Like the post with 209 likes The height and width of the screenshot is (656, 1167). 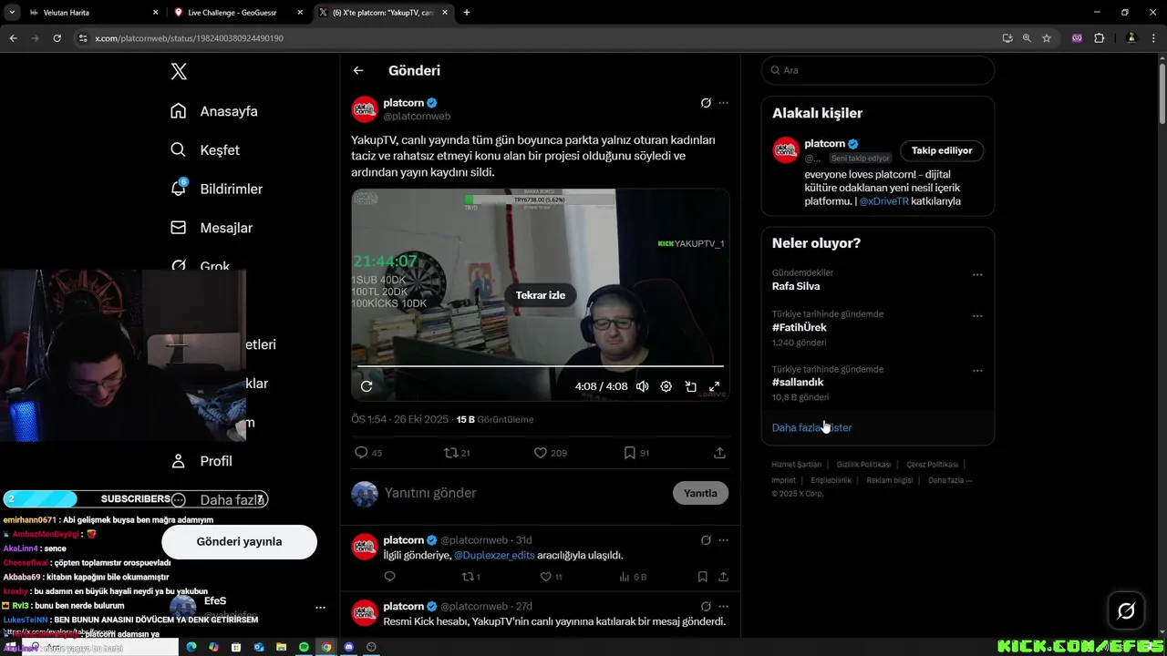550,453
